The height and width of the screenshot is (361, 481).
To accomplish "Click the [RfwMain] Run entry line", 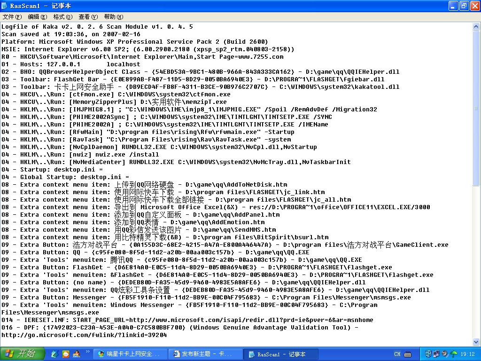I will pos(148,132).
